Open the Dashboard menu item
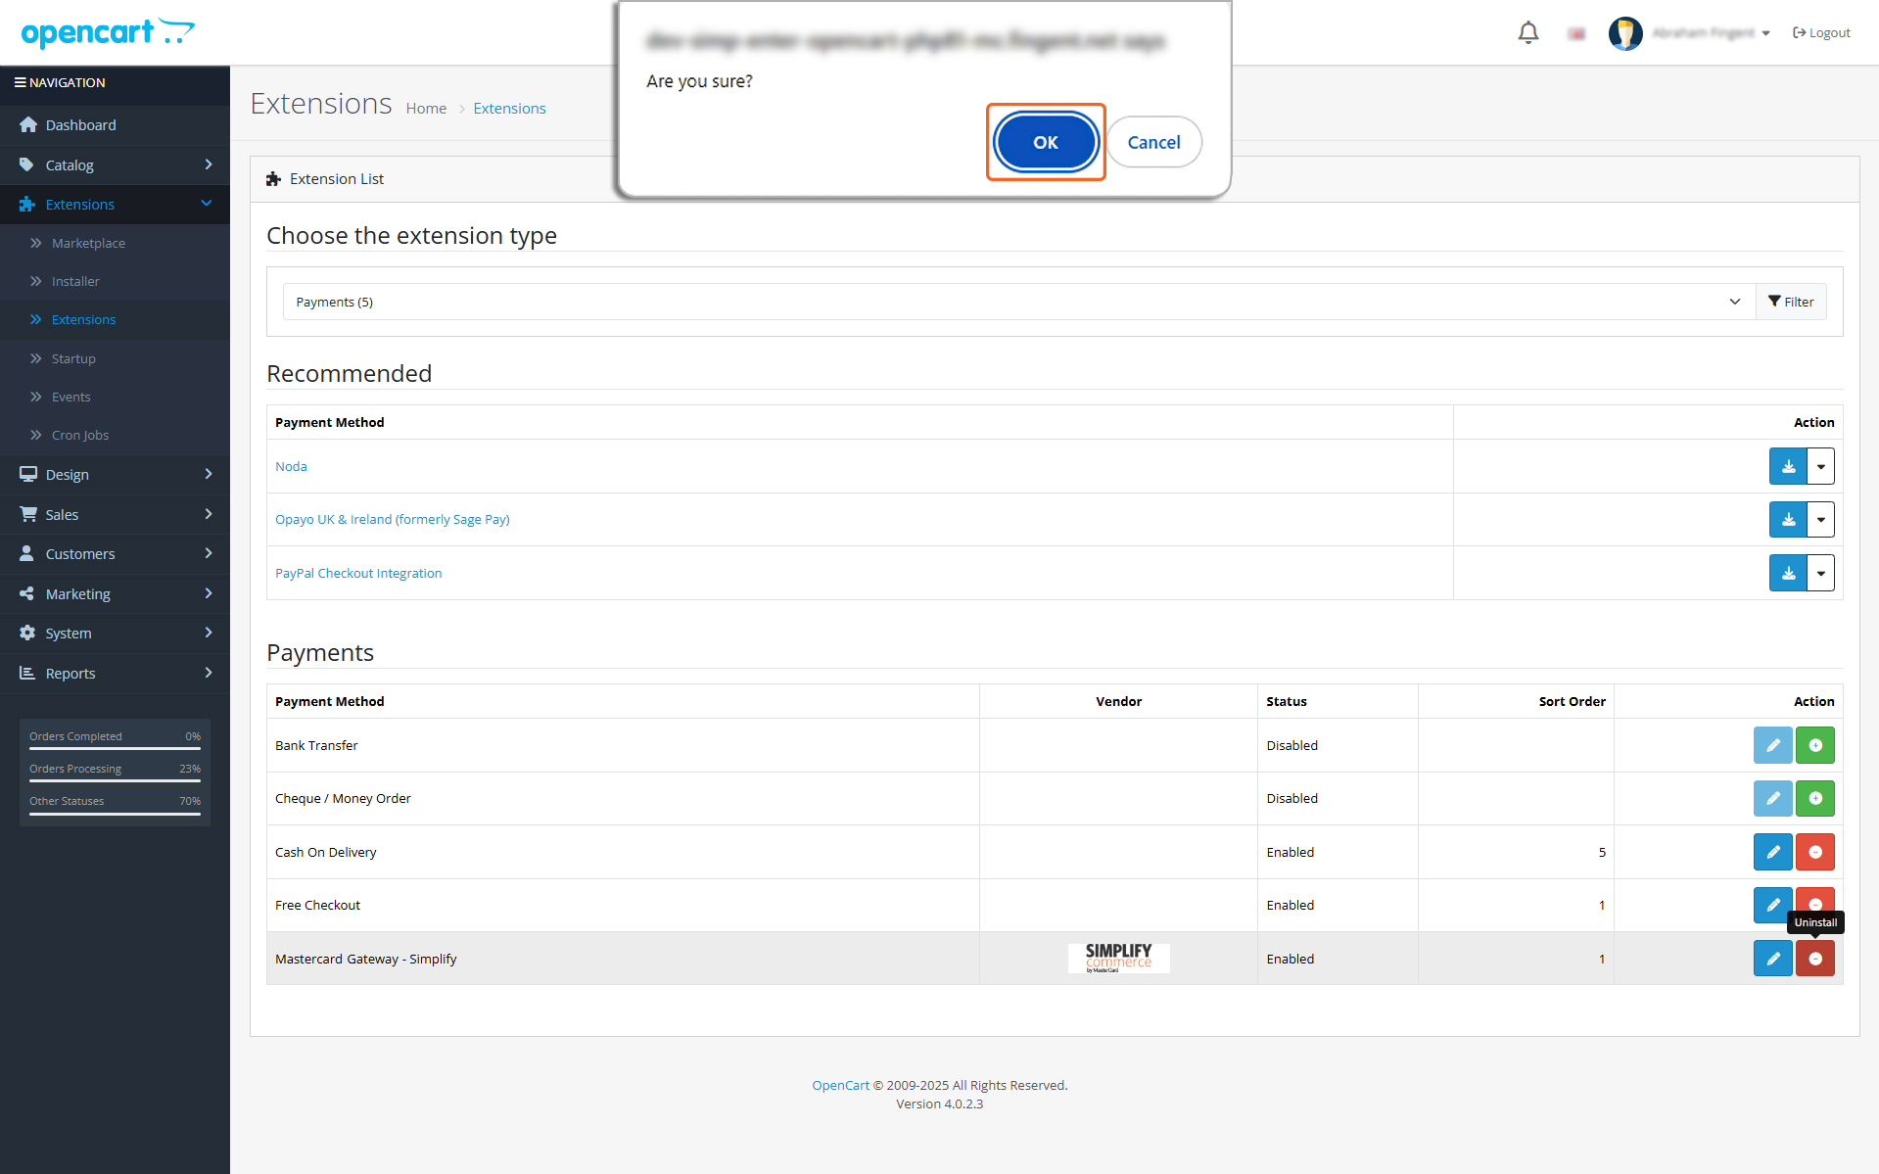The image size is (1879, 1174). (x=115, y=125)
